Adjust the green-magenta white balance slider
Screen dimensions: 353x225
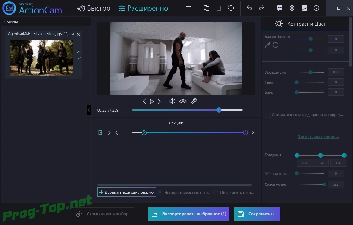point(311,50)
